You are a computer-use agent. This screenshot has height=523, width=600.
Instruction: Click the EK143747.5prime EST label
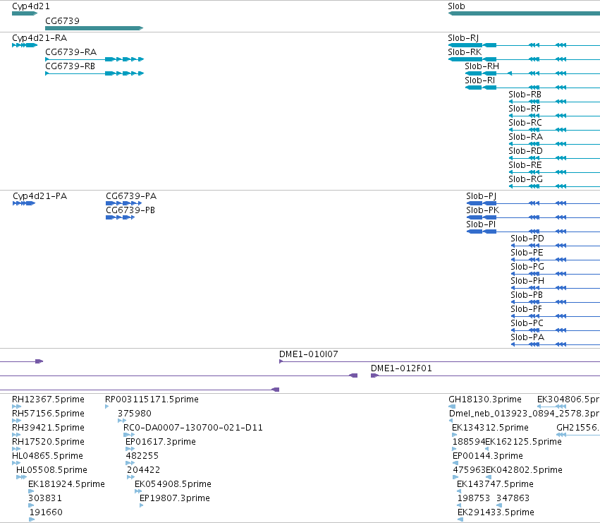tap(495, 485)
